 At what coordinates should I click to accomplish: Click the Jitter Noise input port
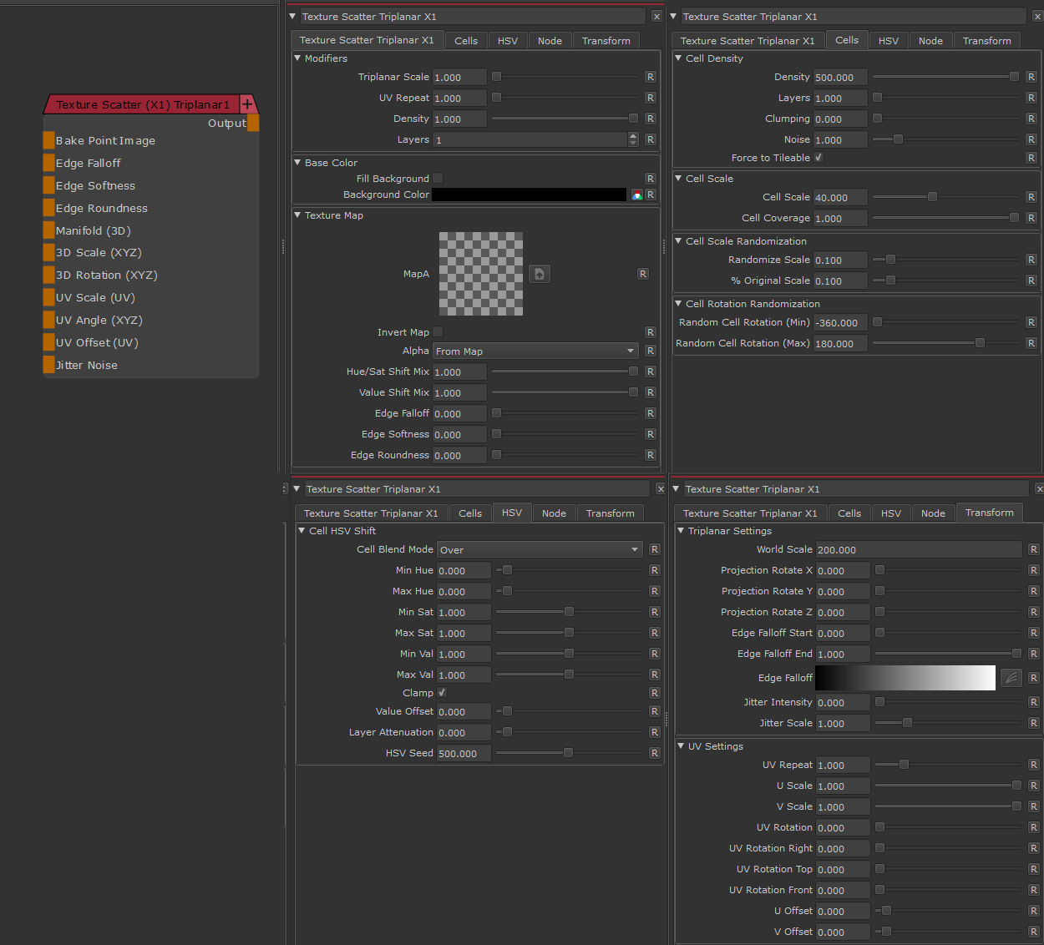49,365
